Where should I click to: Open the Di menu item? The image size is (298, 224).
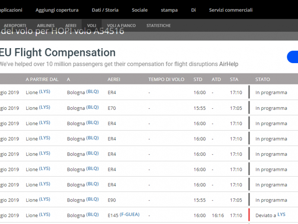pyautogui.click(x=193, y=10)
